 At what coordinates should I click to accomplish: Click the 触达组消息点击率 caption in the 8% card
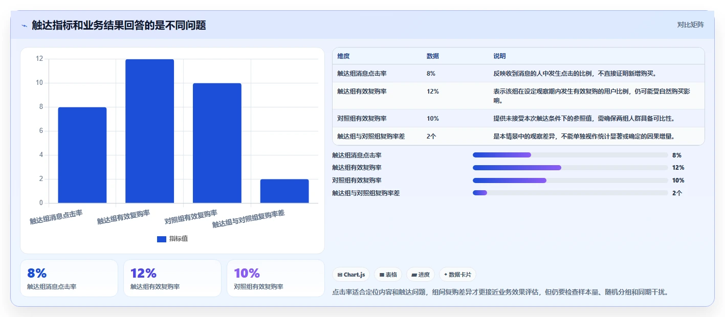(x=52, y=287)
